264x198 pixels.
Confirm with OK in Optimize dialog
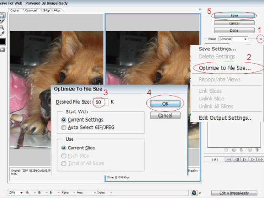click(165, 104)
